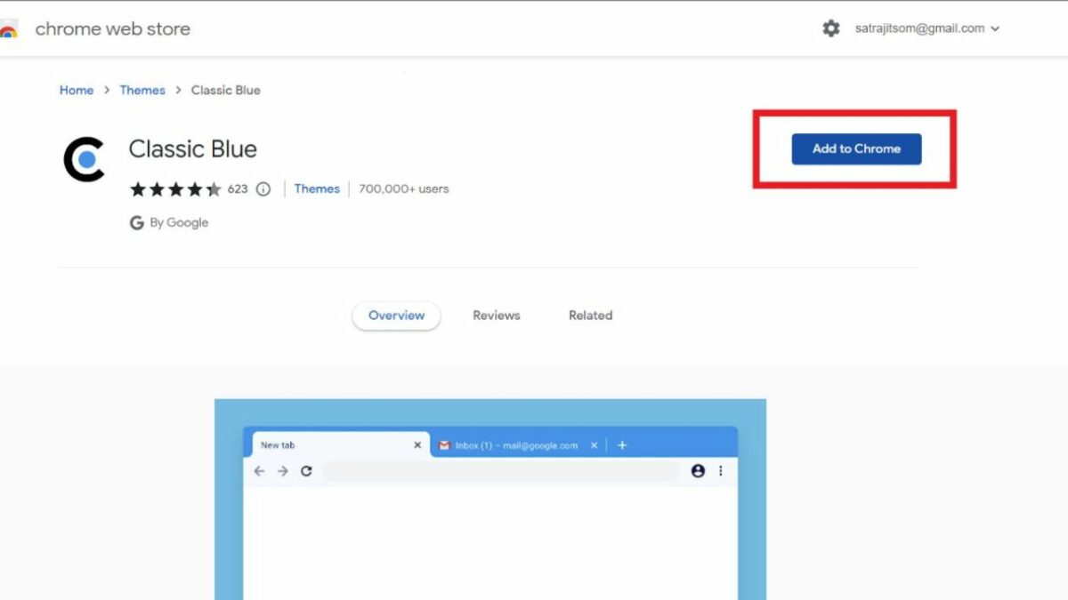Image resolution: width=1068 pixels, height=600 pixels.
Task: Click the star rating stars
Action: 175,188
